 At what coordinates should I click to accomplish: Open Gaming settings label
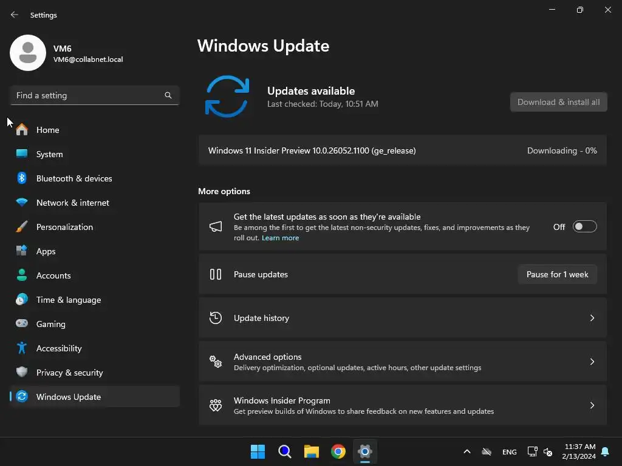(51, 324)
